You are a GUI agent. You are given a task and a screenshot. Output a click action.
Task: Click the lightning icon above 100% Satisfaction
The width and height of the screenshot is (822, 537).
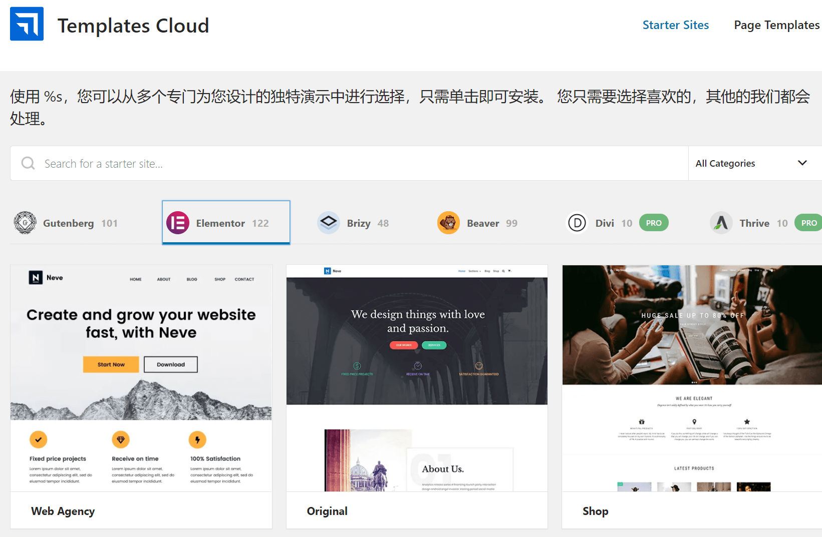click(197, 439)
